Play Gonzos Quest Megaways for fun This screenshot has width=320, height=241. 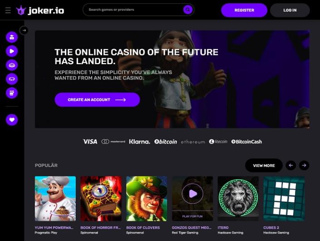[192, 216]
